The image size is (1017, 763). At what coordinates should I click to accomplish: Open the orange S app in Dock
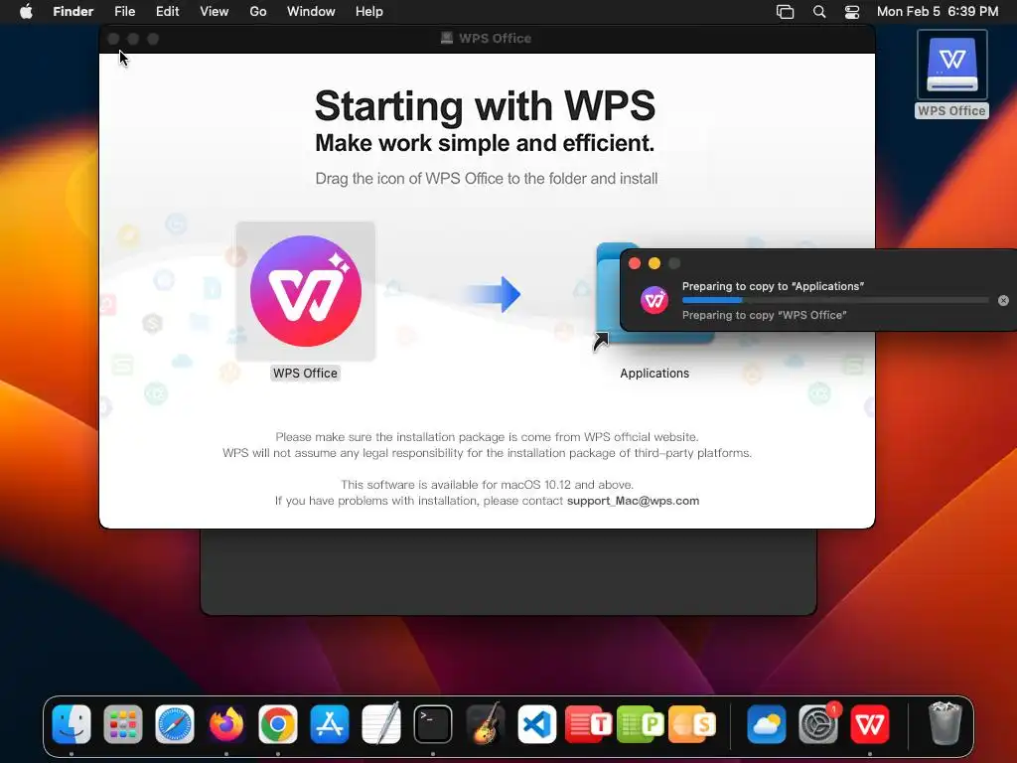[691, 724]
